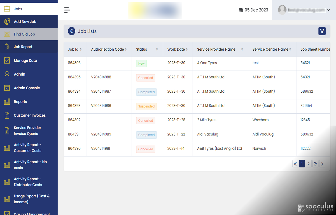Open the filter icon in Job Lists

tap(322, 31)
